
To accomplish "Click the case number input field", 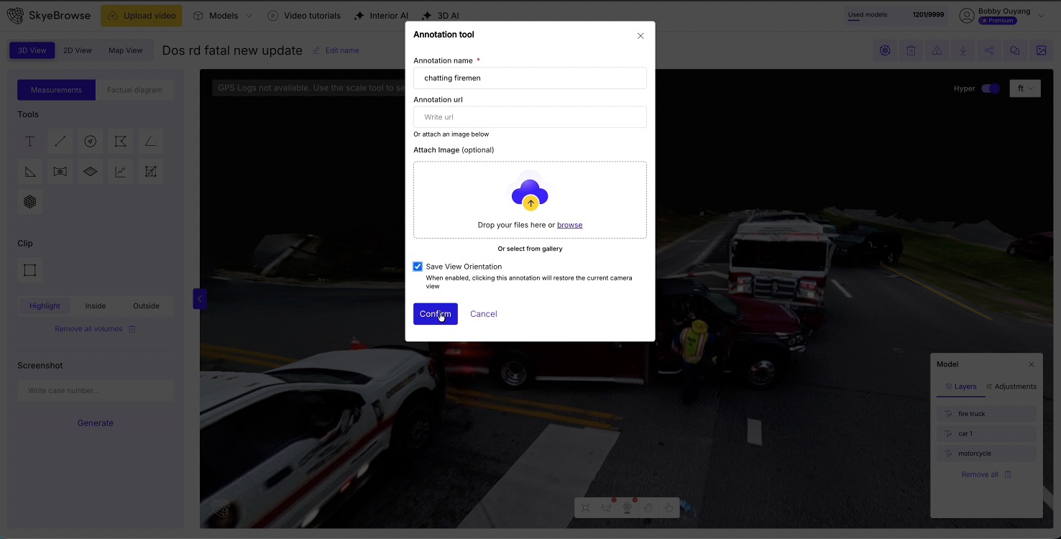I will (x=95, y=390).
